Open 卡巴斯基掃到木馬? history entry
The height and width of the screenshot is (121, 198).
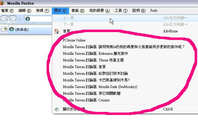(x=125, y=80)
